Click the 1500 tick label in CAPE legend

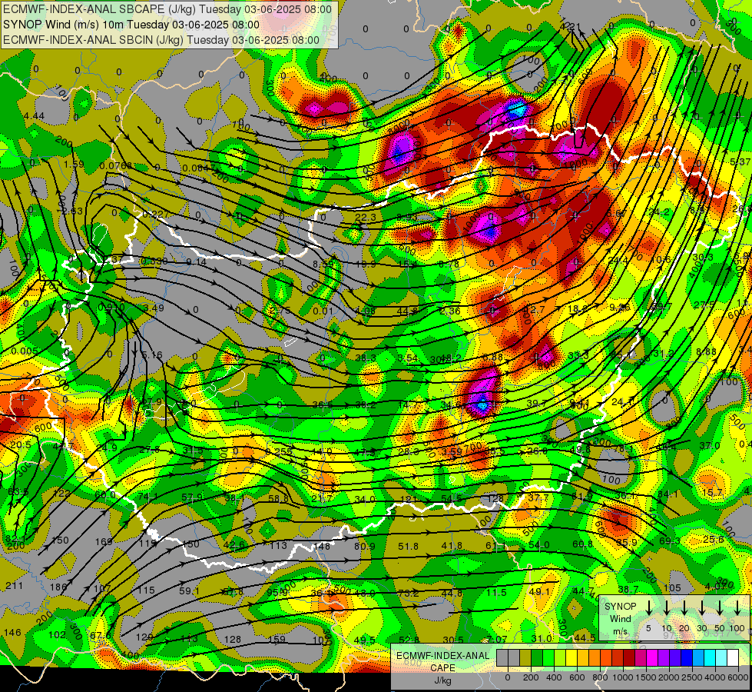[x=646, y=678]
